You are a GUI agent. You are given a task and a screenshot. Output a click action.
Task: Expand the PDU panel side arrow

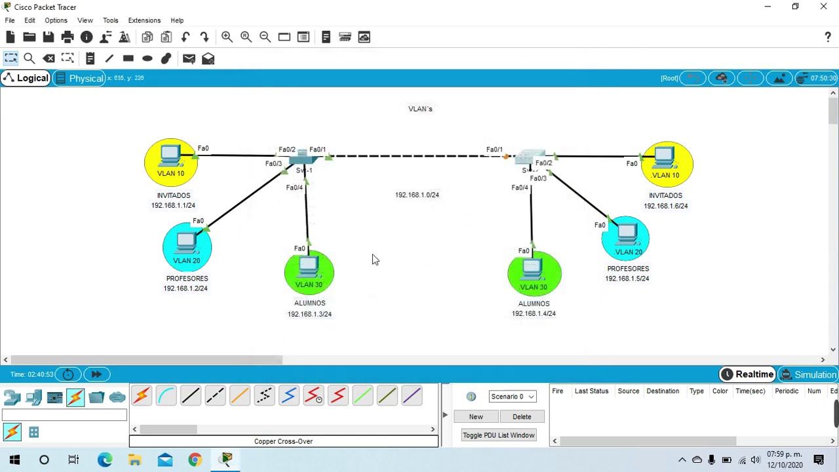(x=444, y=415)
